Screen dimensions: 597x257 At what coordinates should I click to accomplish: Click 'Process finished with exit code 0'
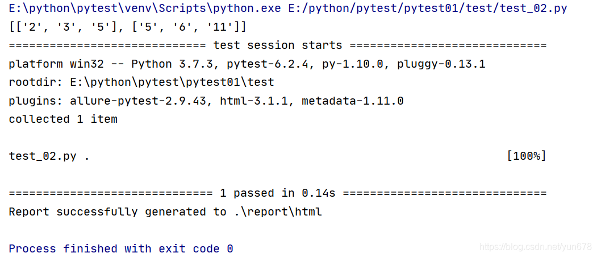[x=121, y=249]
